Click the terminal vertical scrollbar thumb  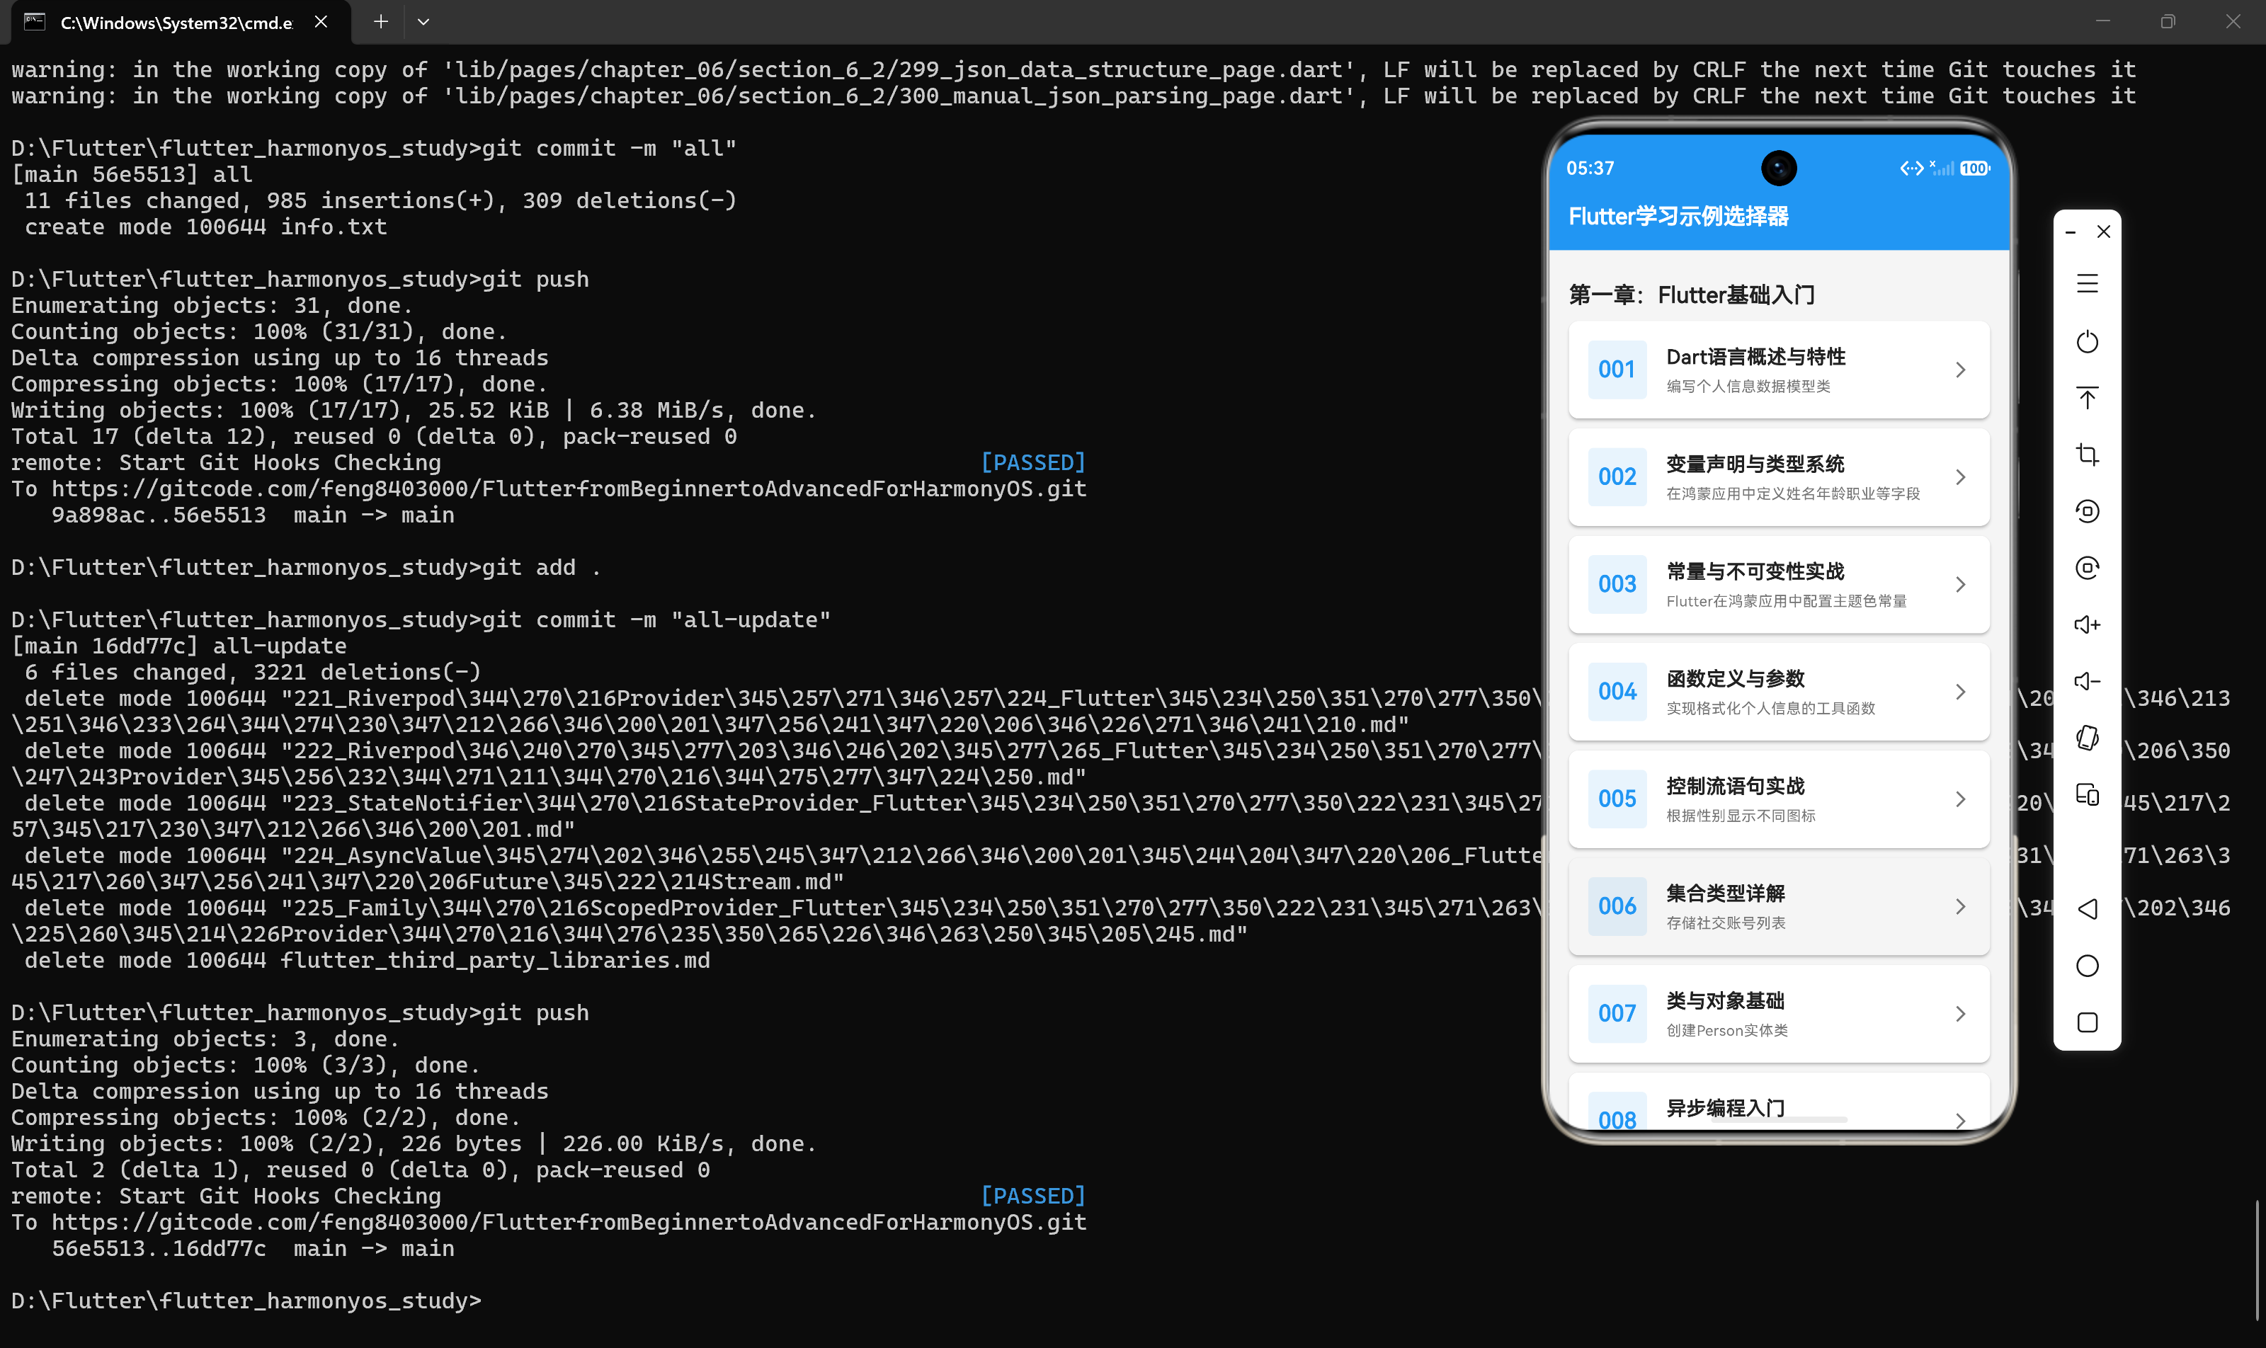(x=2257, y=1261)
